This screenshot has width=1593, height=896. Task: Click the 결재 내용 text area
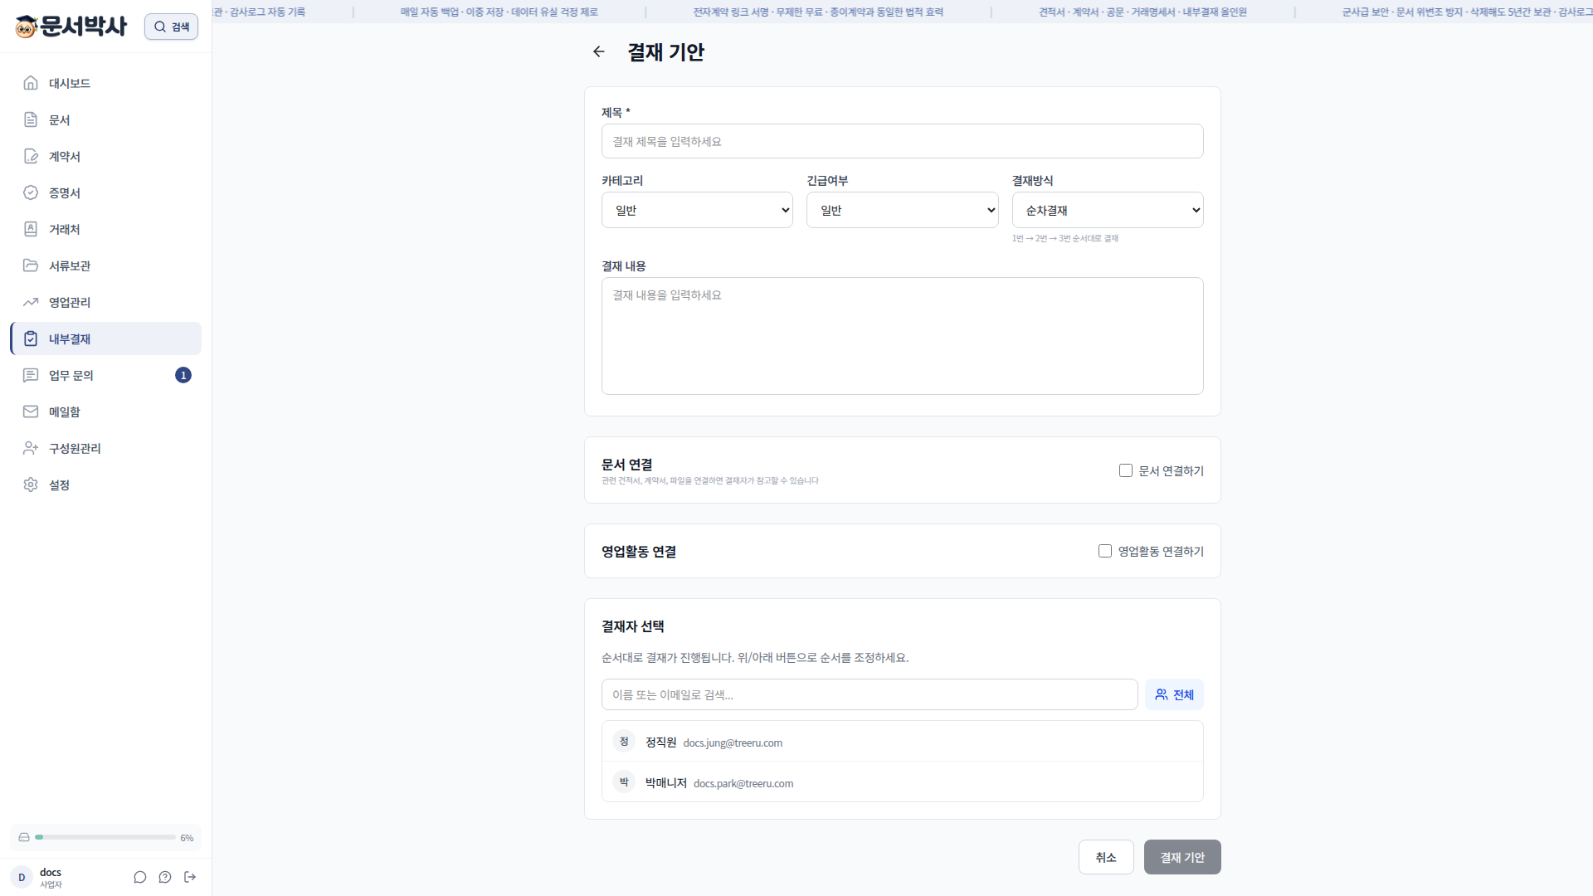[x=902, y=336]
